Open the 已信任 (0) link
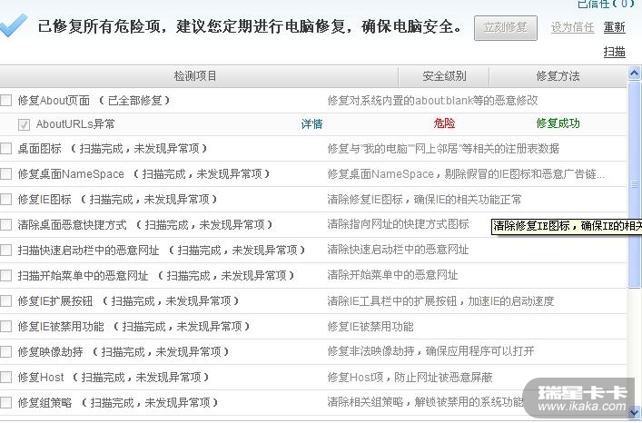The image size is (642, 423). (x=606, y=4)
